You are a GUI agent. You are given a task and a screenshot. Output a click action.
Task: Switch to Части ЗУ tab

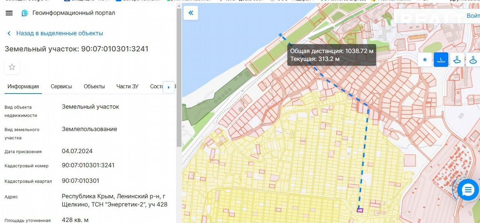click(x=127, y=86)
